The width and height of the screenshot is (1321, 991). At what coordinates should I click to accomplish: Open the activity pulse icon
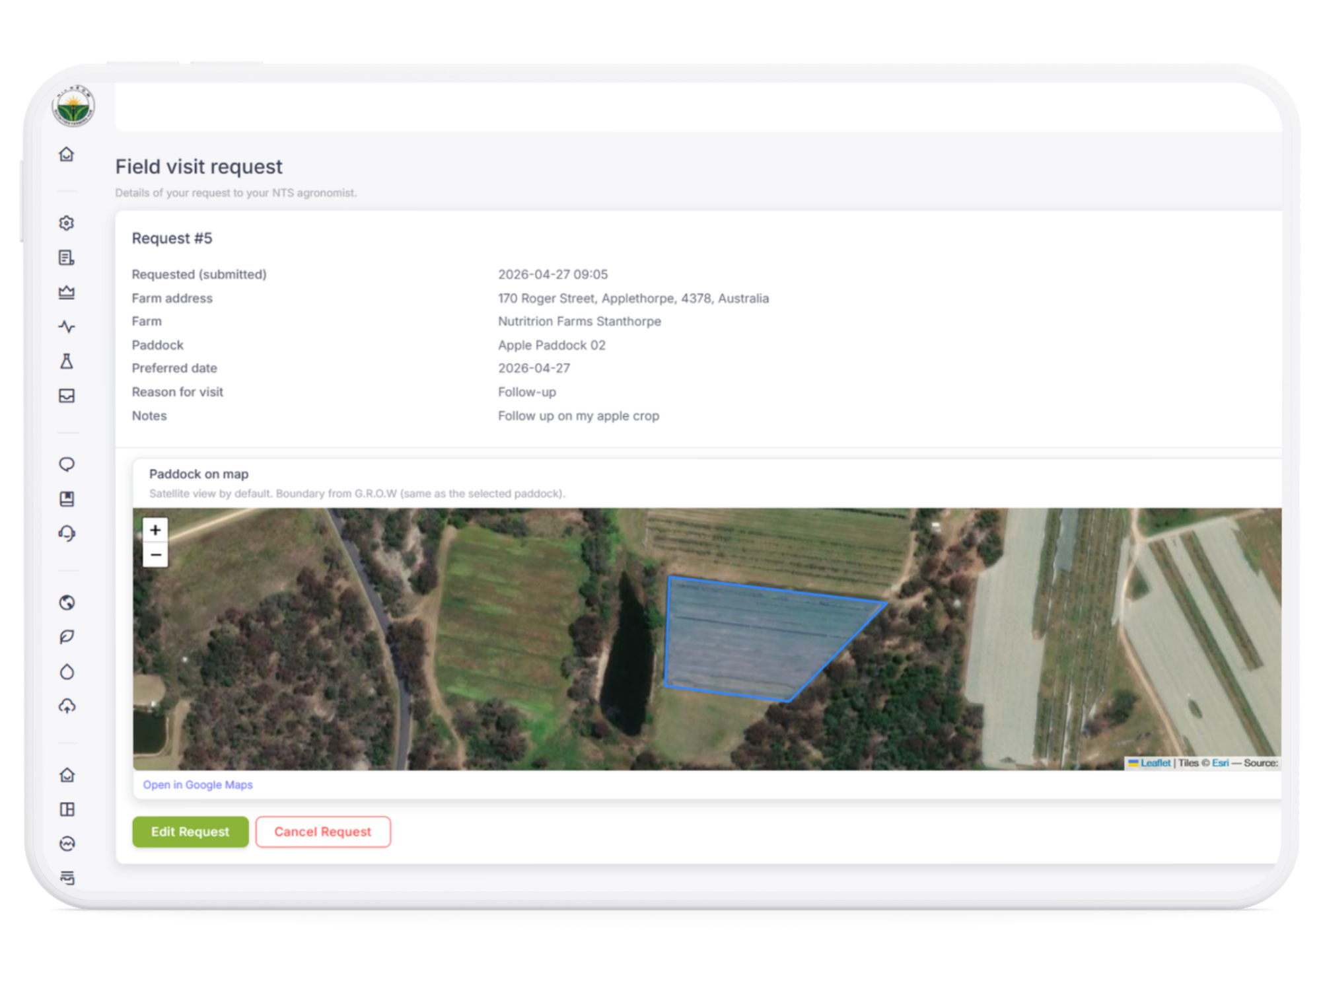67,326
